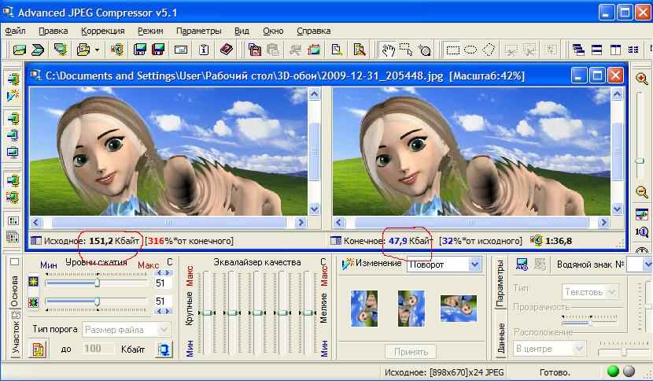Image resolution: width=653 pixels, height=381 pixels.
Task: Open image file via green folder icon
Action: 19,50
